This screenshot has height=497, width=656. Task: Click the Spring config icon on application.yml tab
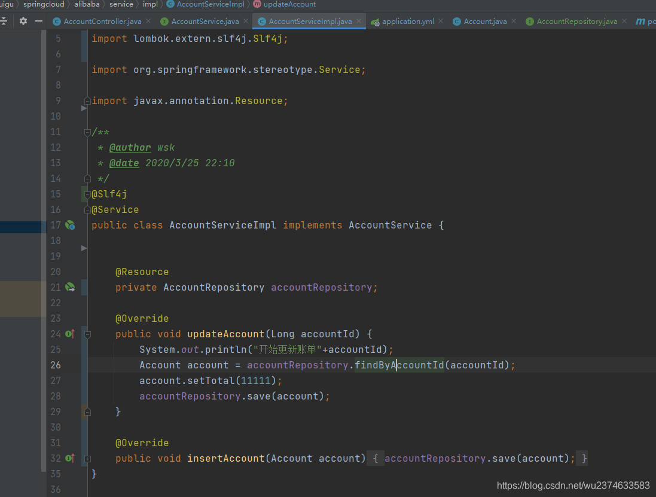click(376, 22)
